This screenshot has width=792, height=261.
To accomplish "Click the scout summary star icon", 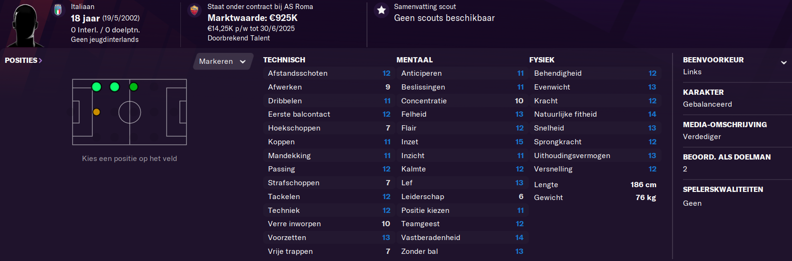I will point(381,10).
